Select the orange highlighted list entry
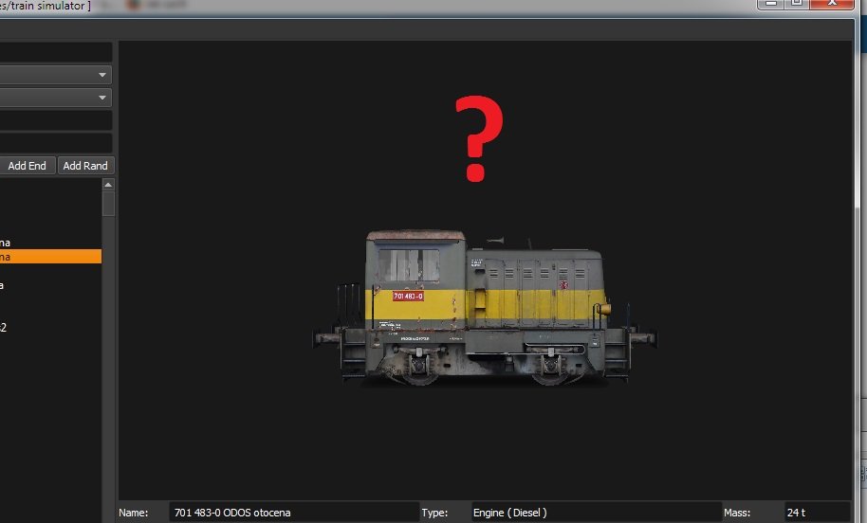Image resolution: width=867 pixels, height=523 pixels. point(47,256)
